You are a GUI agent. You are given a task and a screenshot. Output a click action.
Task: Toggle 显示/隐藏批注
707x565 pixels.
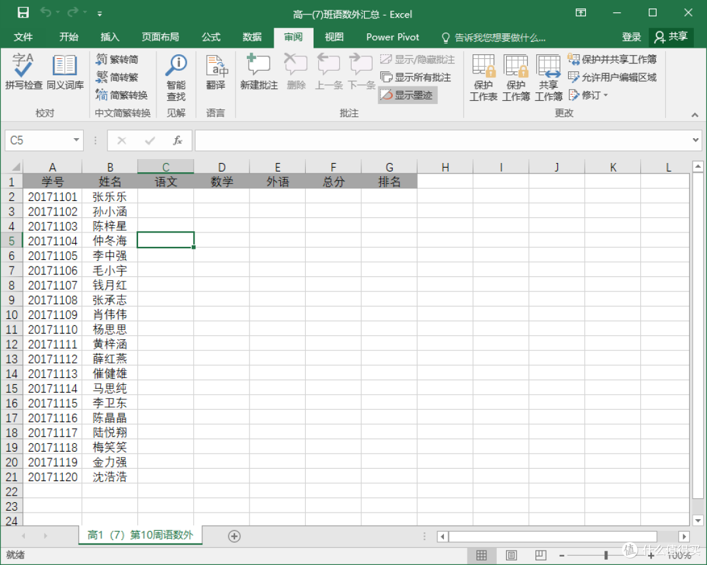click(x=417, y=59)
